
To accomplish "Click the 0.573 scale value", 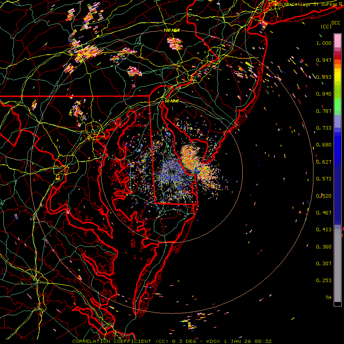I will pyautogui.click(x=324, y=179).
